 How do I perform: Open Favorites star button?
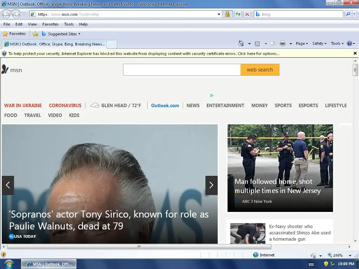[14, 34]
